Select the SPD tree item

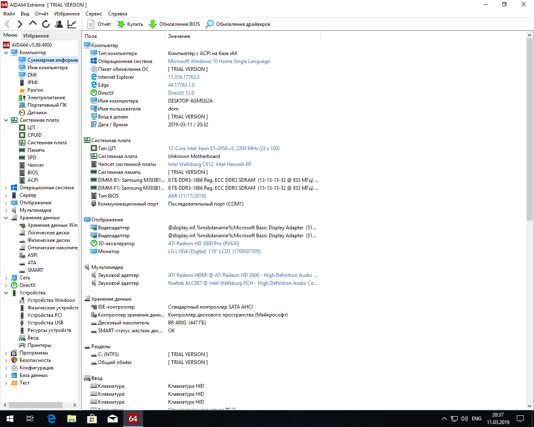[32, 158]
